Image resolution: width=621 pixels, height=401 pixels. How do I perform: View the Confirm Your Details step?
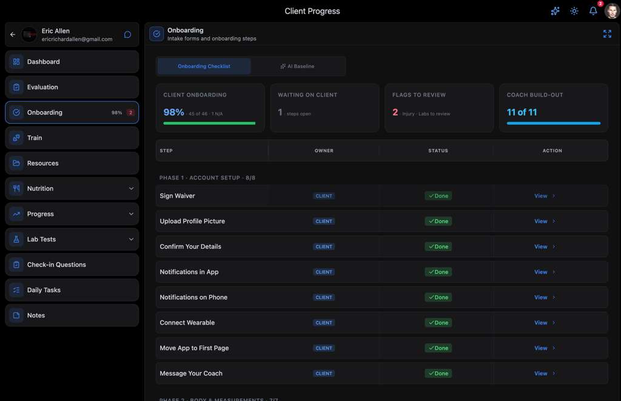click(545, 246)
